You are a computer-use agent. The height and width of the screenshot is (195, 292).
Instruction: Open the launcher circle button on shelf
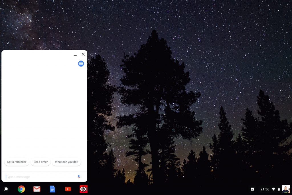tap(6, 189)
